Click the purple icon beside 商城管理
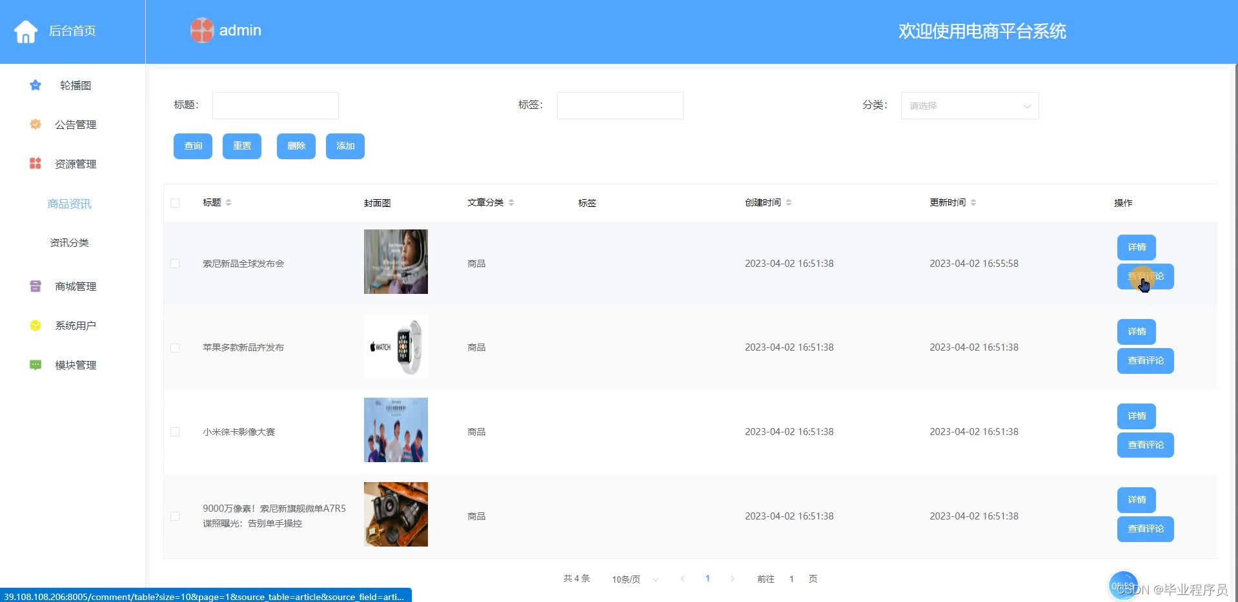The height and width of the screenshot is (602, 1238). (36, 286)
